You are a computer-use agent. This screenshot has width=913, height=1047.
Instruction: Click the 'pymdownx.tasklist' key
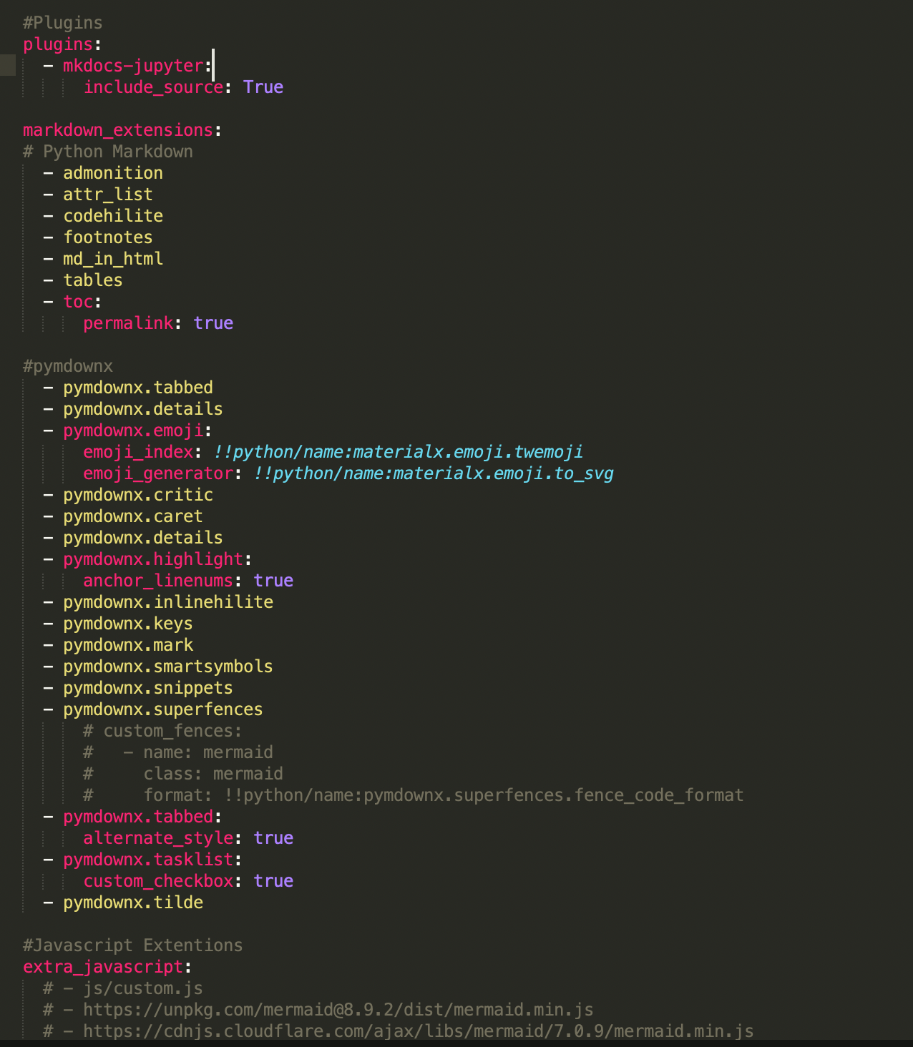tap(148, 860)
